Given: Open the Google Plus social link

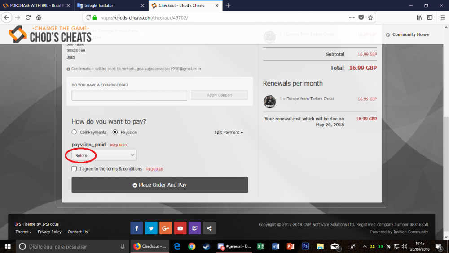Looking at the screenshot, I should (166, 228).
